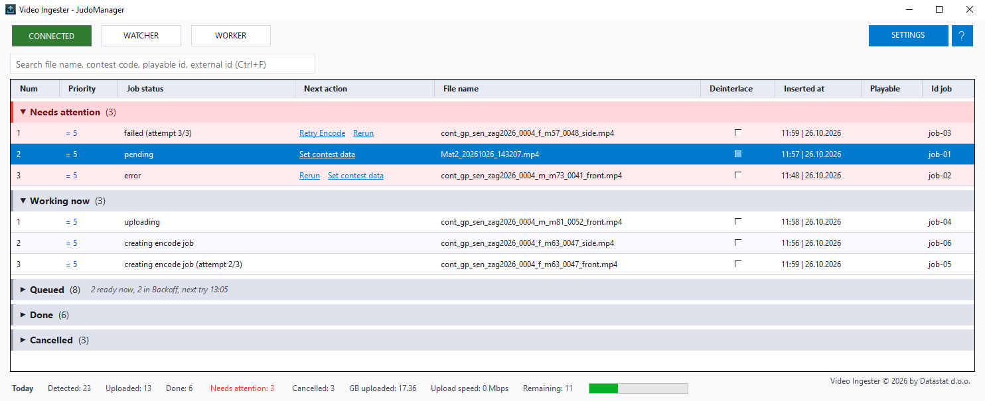The height and width of the screenshot is (401, 985).
Task: Toggle deinterlace for m57_0048_side.mp4
Action: [x=738, y=133]
